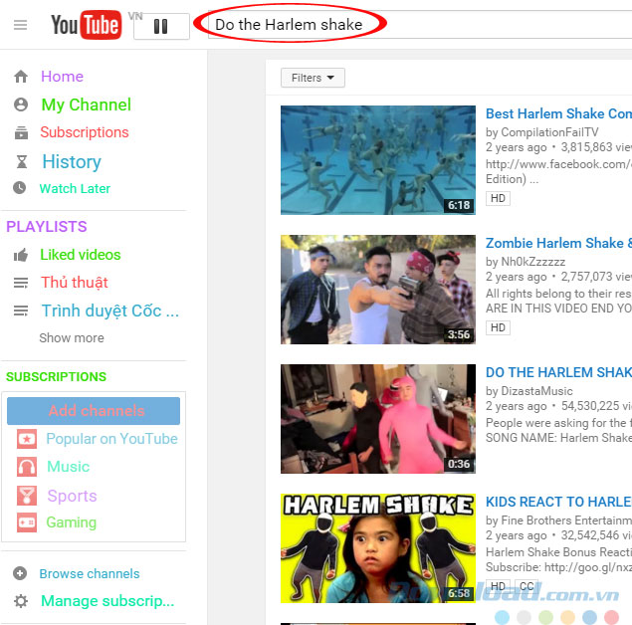Click the My Channel person icon

coord(21,104)
